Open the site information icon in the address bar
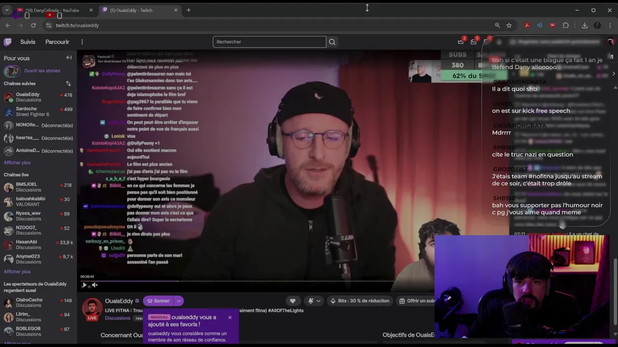Image resolution: width=618 pixels, height=347 pixels. click(48, 25)
